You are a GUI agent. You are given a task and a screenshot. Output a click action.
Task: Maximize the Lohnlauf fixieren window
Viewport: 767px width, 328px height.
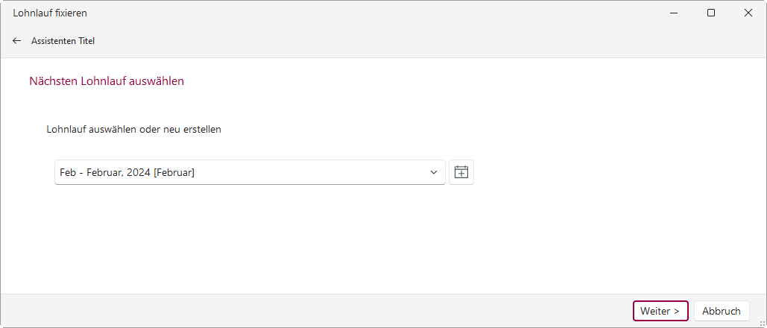711,13
